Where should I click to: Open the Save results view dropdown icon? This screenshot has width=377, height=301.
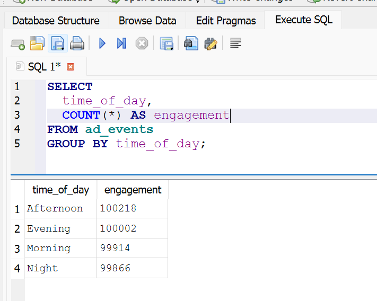(x=167, y=44)
